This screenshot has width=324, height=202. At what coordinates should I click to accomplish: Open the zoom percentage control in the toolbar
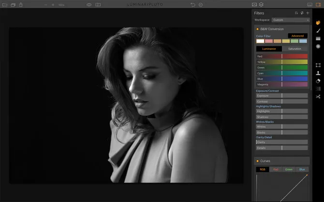(x=61, y=5)
